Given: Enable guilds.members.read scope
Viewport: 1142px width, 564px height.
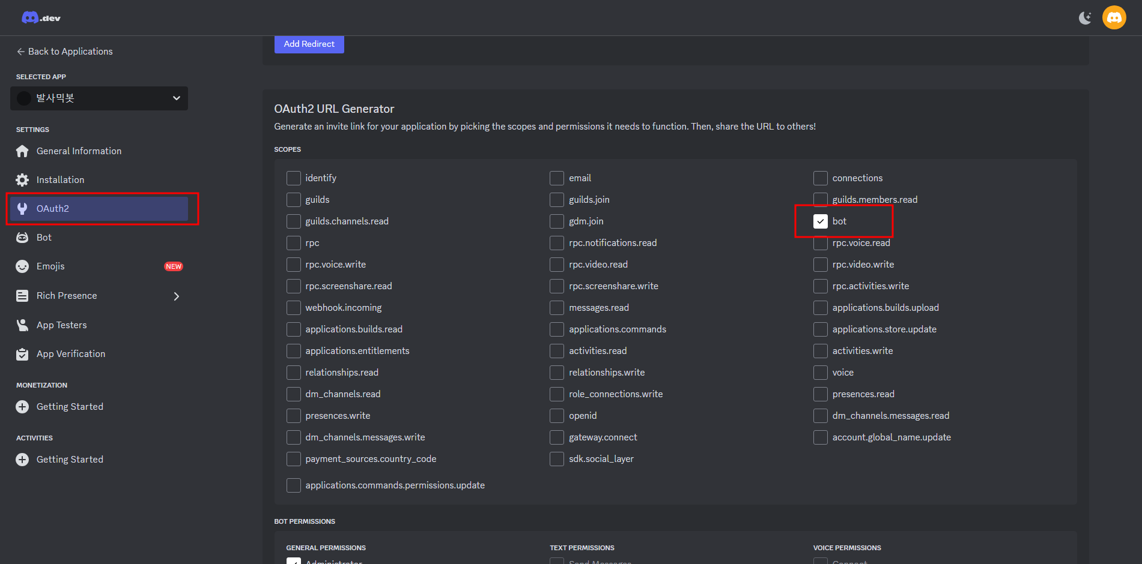Looking at the screenshot, I should 821,200.
